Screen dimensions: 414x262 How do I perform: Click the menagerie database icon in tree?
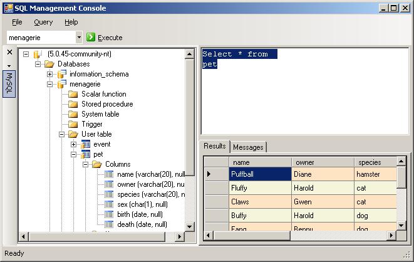[61, 84]
